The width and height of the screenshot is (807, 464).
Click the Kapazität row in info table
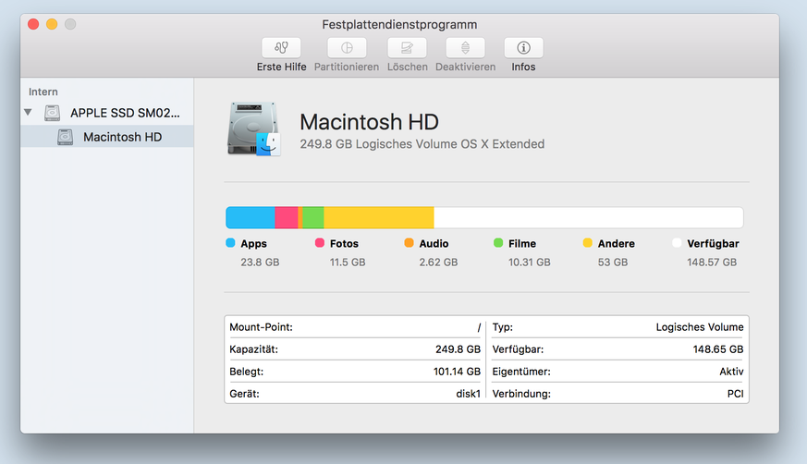(355, 349)
